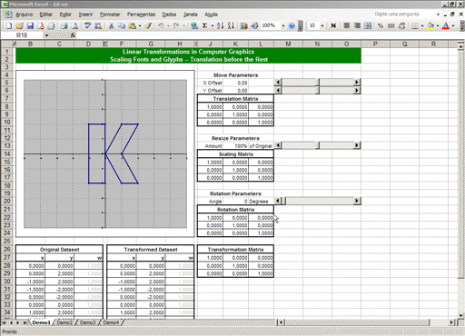
Task: Cut selection with the scissors icon
Action: point(111,26)
